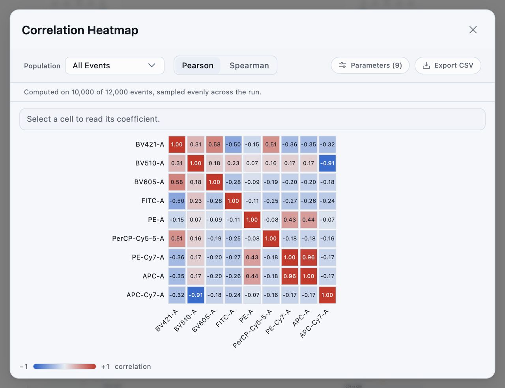
Task: Click the correlation color scale legend bar
Action: click(x=65, y=366)
